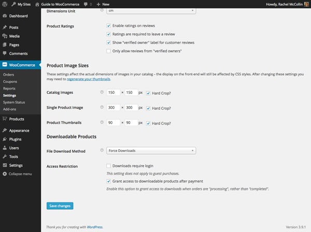
Task: Click help tooltip icon for Single Product Image
Action: coord(102,107)
